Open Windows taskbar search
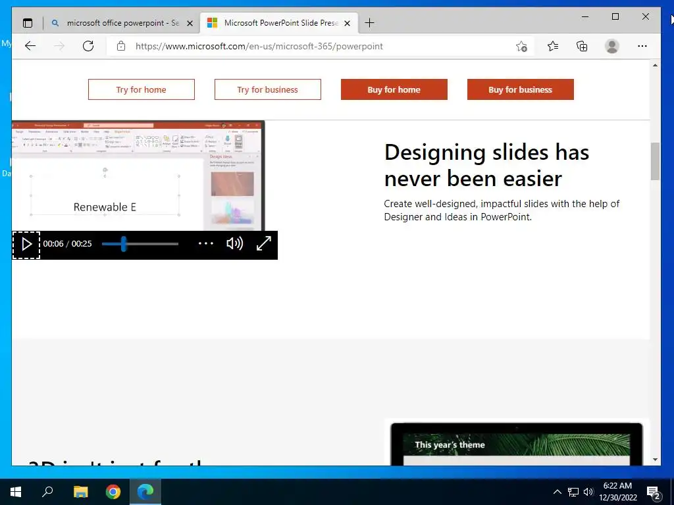The height and width of the screenshot is (505, 674). [47, 492]
